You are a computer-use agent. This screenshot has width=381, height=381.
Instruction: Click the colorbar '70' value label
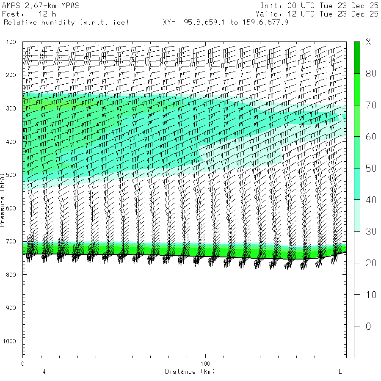371,105
